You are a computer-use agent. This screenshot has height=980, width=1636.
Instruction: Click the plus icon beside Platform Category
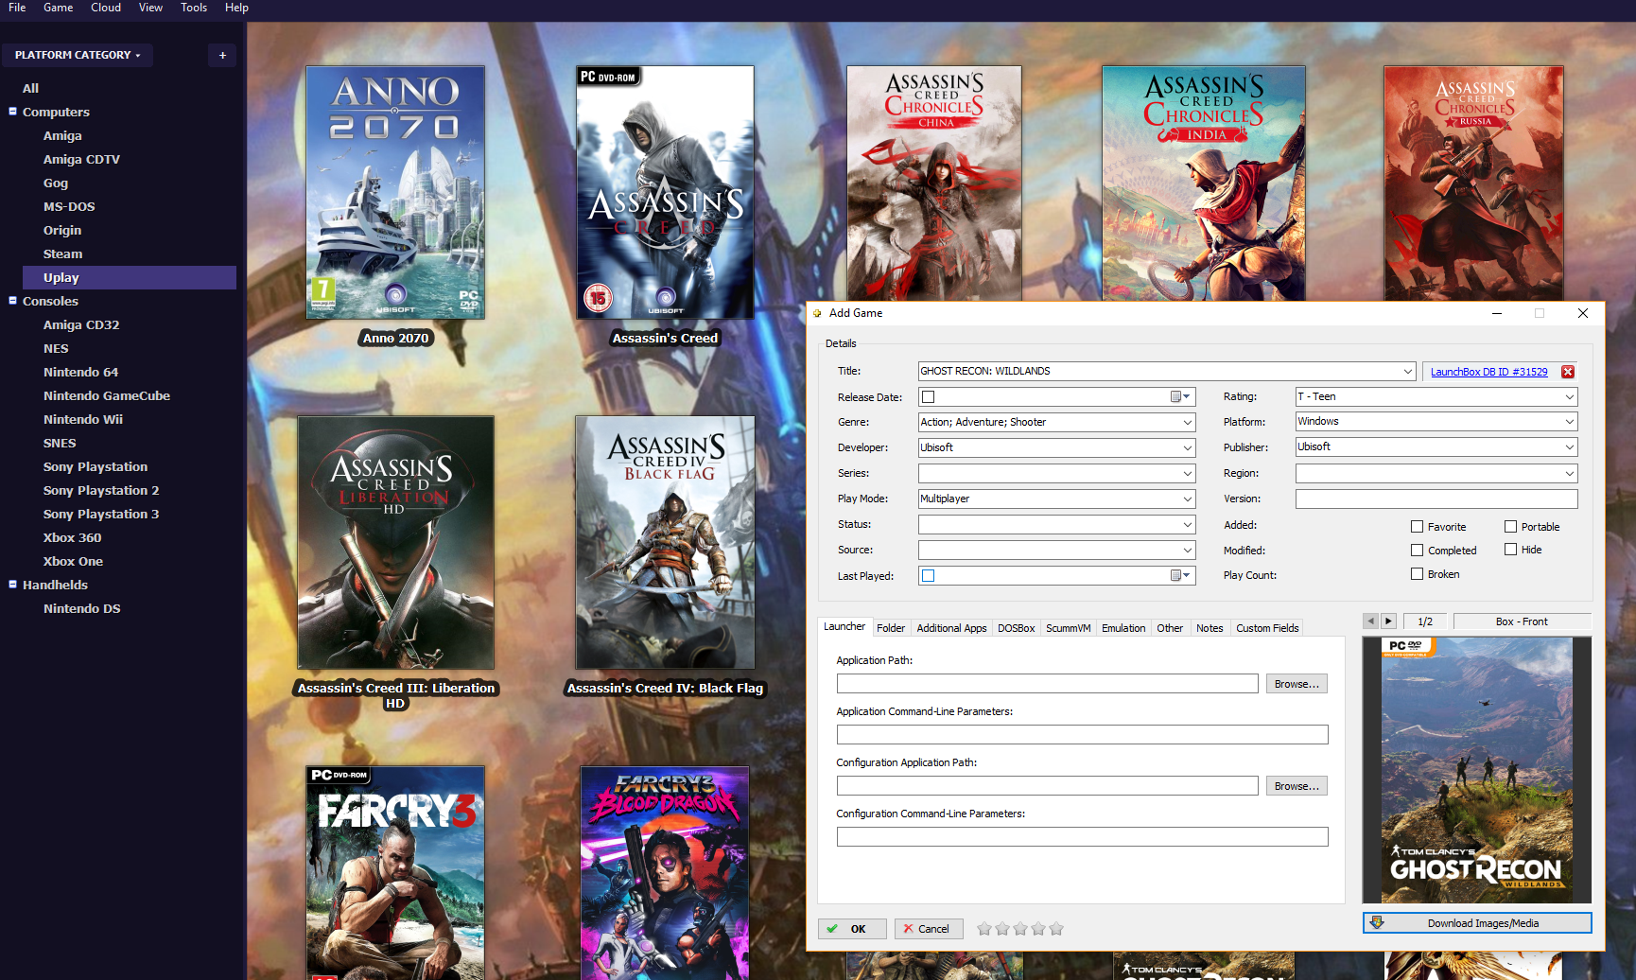tap(222, 56)
